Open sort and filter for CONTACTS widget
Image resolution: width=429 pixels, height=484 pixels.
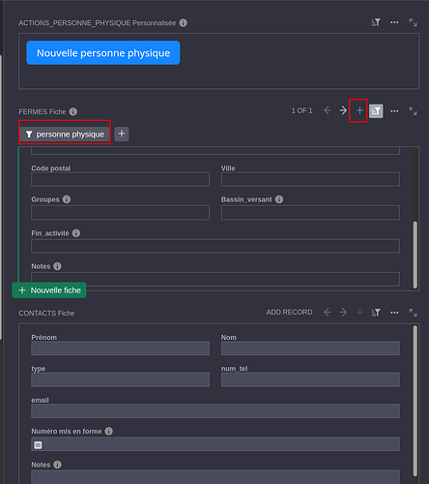(x=376, y=313)
